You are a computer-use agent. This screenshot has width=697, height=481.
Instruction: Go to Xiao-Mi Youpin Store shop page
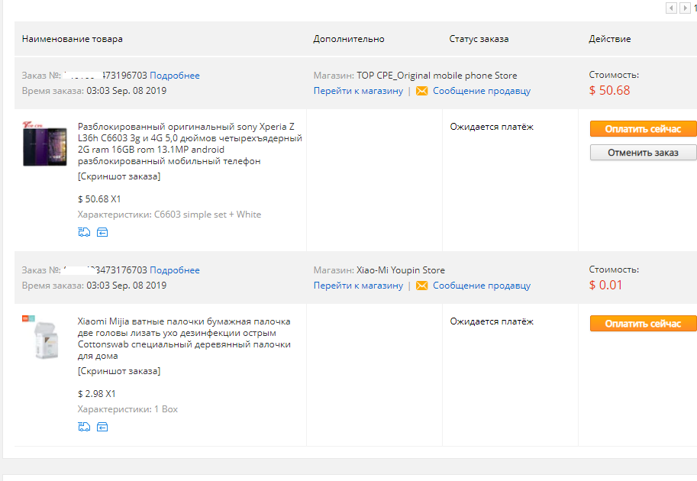[358, 286]
